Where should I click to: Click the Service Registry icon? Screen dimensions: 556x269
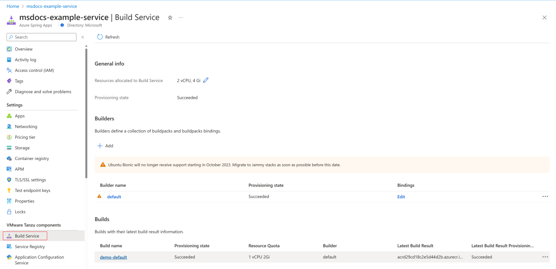[x=9, y=247]
